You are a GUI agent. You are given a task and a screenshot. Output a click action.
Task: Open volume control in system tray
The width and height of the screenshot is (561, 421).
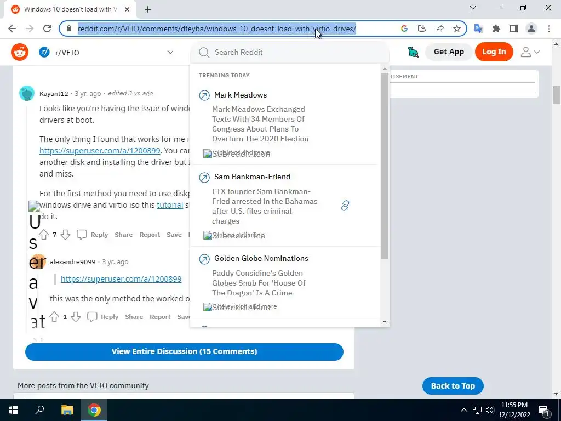click(x=490, y=410)
